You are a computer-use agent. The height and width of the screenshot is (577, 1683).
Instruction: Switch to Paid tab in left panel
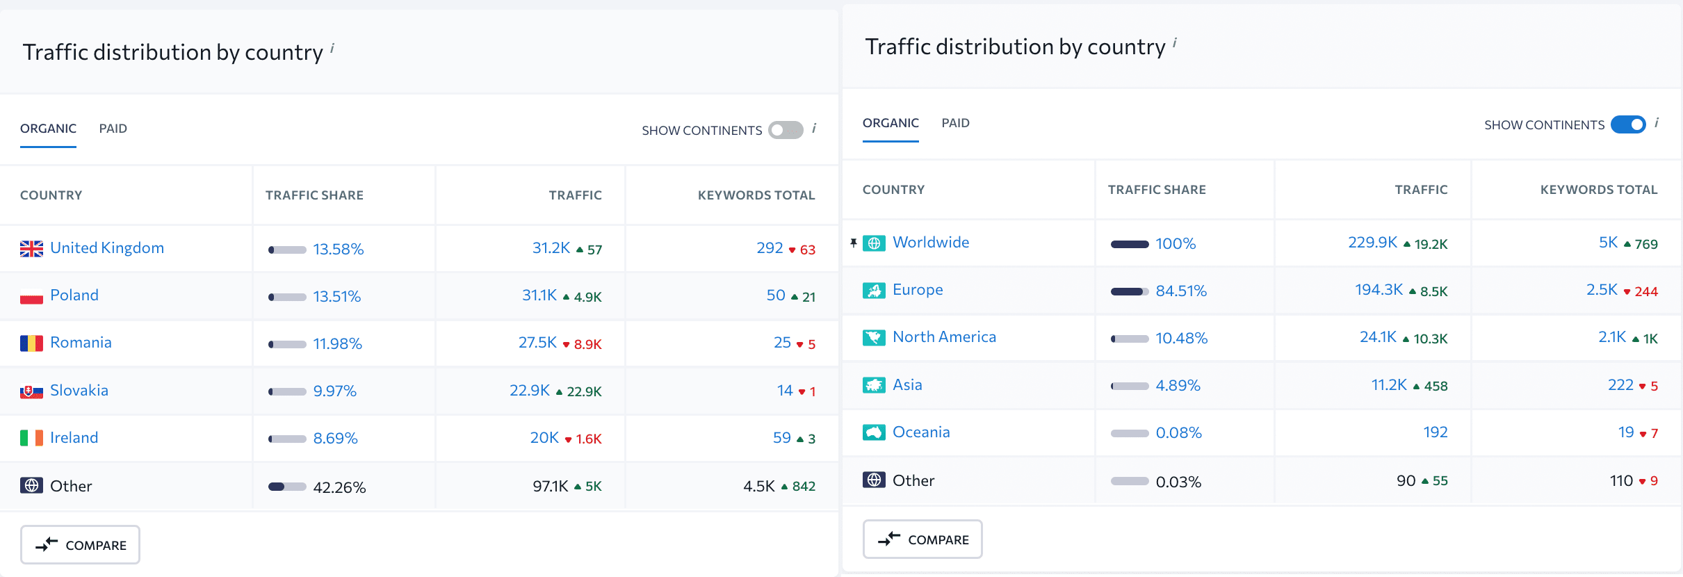coord(113,129)
